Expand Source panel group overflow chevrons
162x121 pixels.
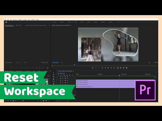(50, 25)
